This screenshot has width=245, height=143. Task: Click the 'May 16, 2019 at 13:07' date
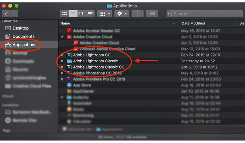[x=201, y=31]
